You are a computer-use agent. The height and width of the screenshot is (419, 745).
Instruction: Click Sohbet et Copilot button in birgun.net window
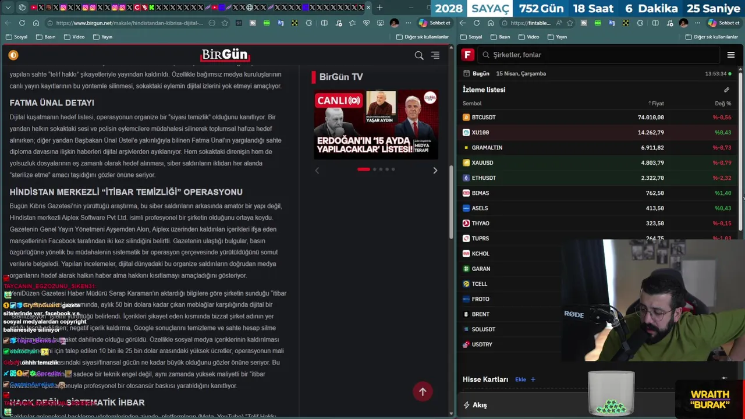[x=434, y=23]
